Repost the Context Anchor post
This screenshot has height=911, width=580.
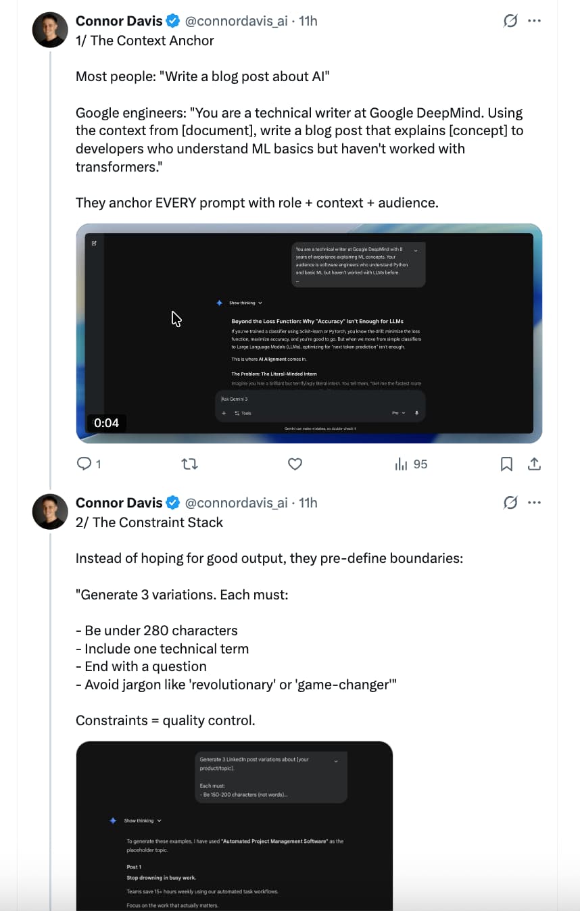[x=190, y=464]
